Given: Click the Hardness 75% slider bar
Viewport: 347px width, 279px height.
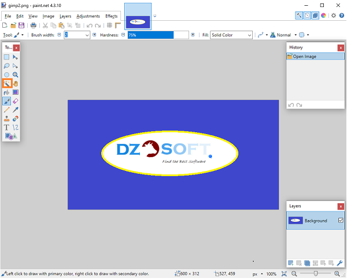Looking at the screenshot, I should (x=158, y=35).
